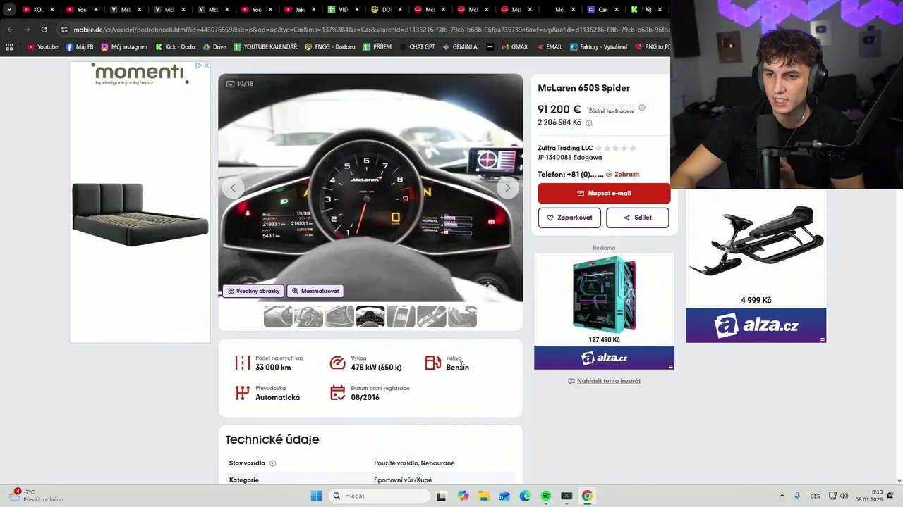Click the Hledat taskbar search box
903x507 pixels.
pos(380,496)
